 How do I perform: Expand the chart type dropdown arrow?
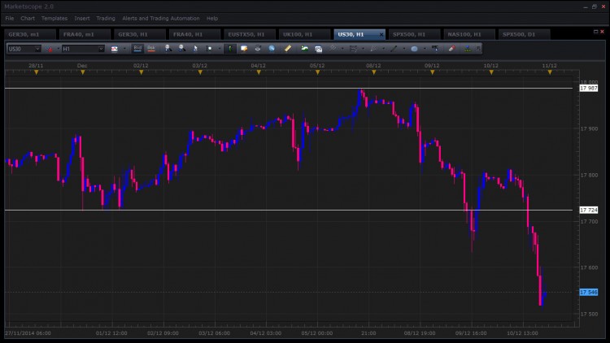coord(124,49)
